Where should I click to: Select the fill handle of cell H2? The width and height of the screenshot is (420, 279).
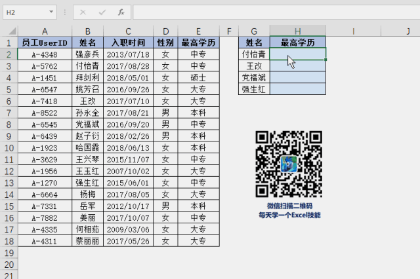point(325,60)
